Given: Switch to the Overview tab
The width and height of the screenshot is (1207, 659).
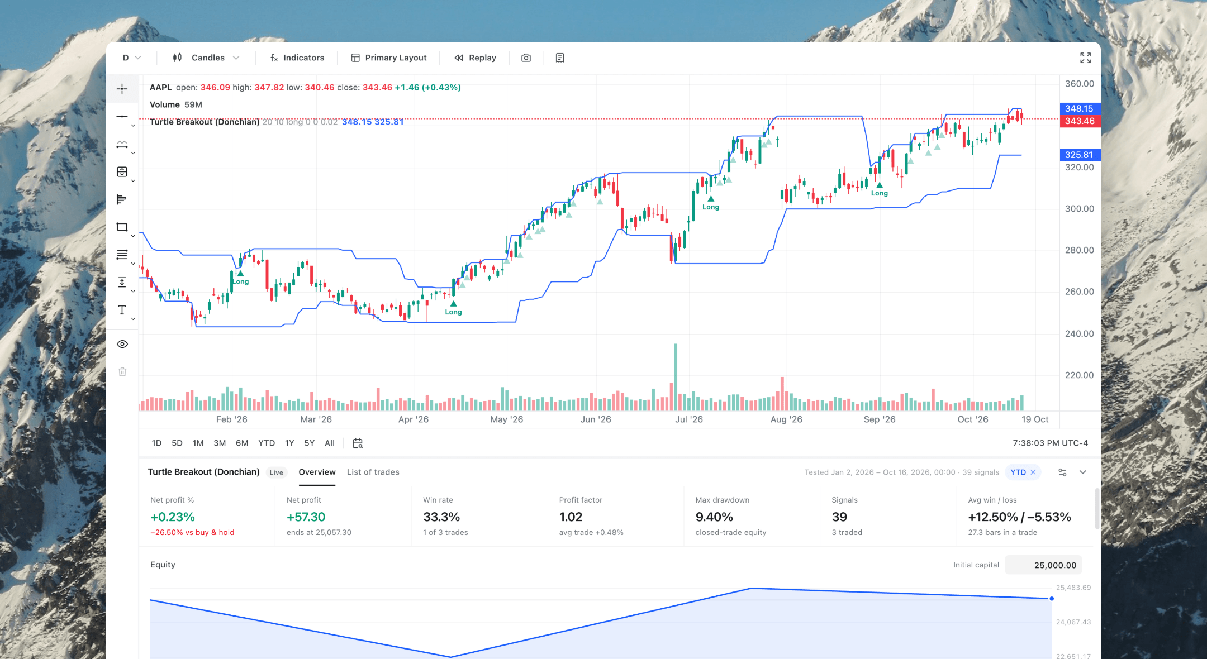Looking at the screenshot, I should point(317,472).
